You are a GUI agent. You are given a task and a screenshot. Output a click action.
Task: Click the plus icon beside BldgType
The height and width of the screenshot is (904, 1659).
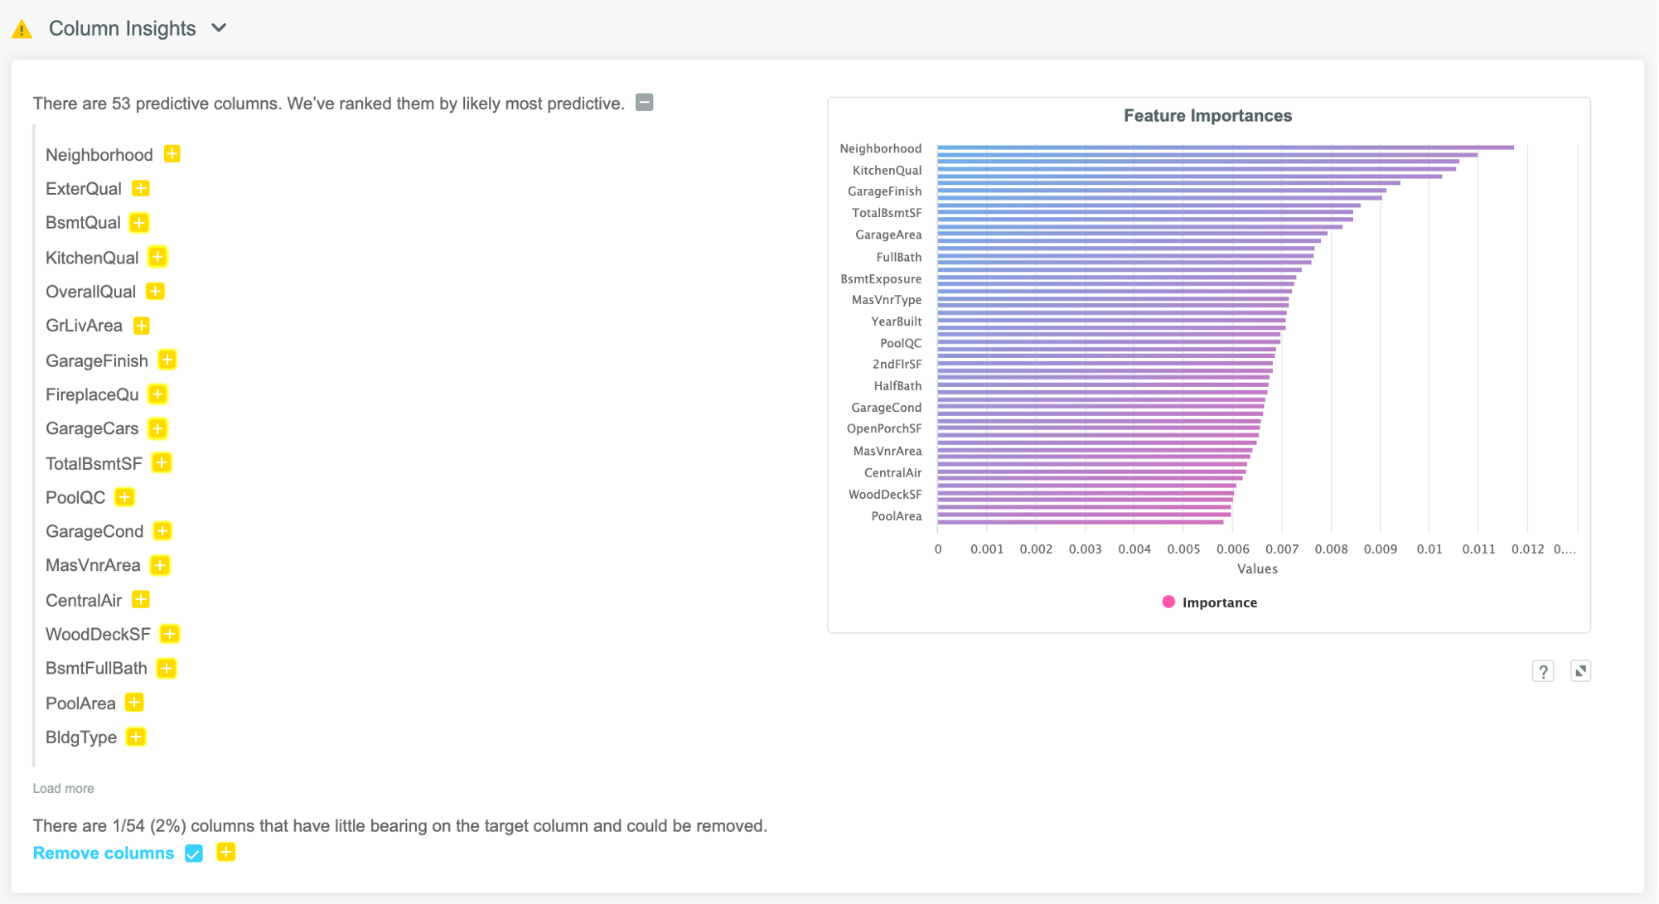(x=136, y=737)
